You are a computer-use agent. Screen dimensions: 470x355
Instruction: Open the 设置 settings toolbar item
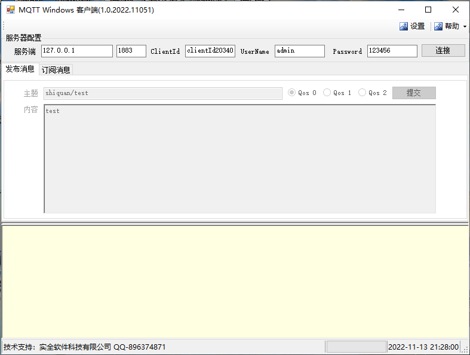[x=412, y=26]
